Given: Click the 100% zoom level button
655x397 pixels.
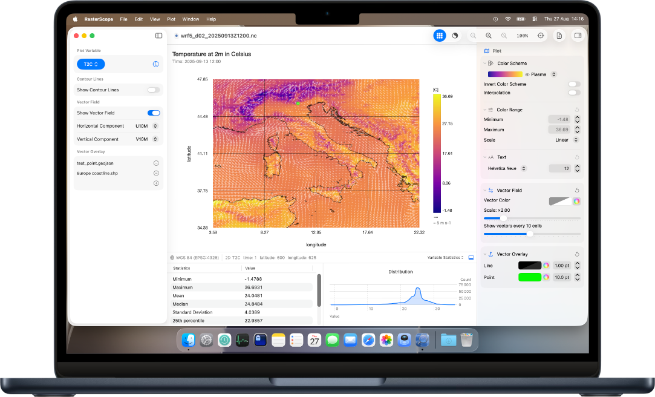Looking at the screenshot, I should (522, 36).
